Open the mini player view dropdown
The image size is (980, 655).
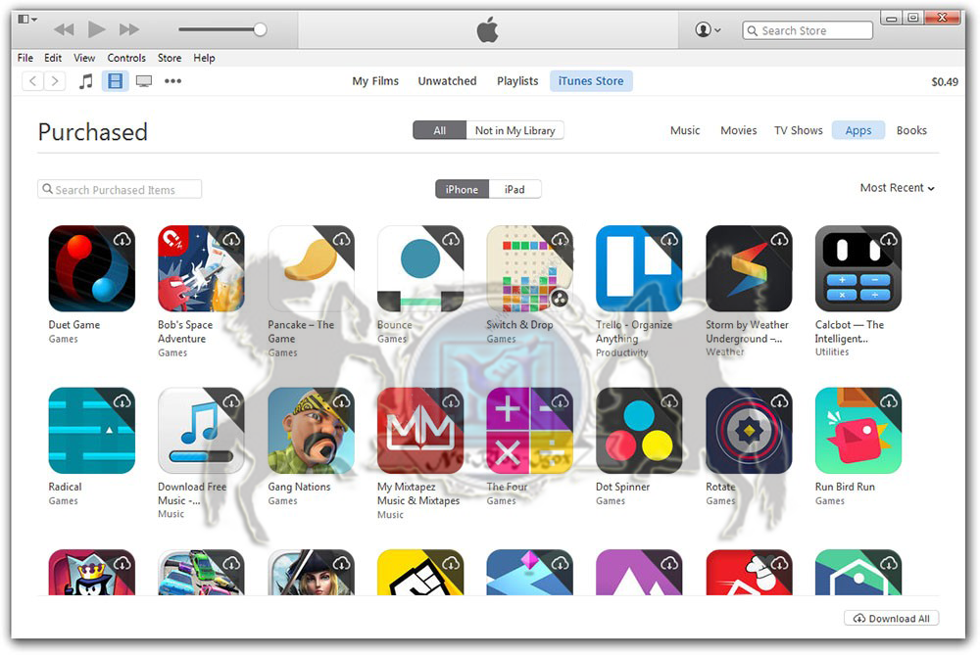pyautogui.click(x=27, y=20)
